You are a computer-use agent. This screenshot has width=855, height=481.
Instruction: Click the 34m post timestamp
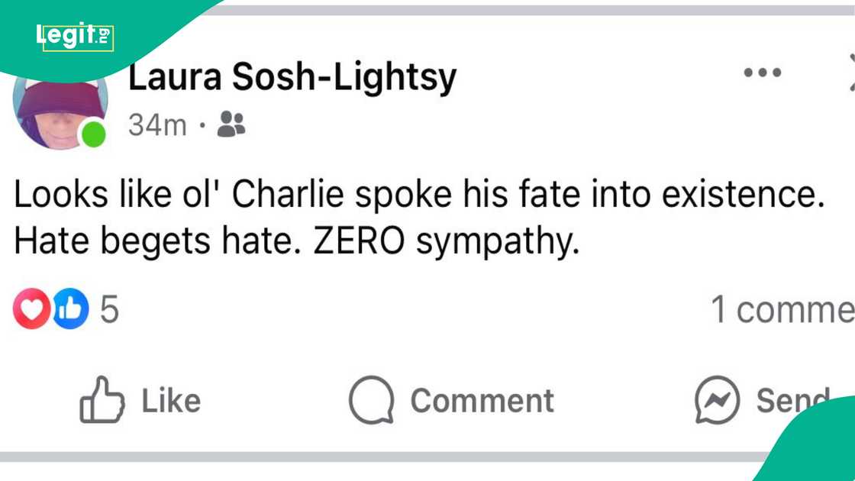tap(157, 124)
